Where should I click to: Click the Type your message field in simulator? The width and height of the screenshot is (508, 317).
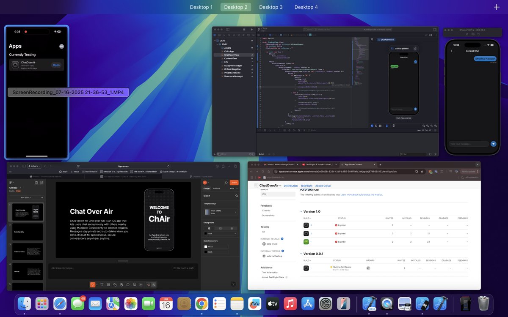(x=469, y=144)
